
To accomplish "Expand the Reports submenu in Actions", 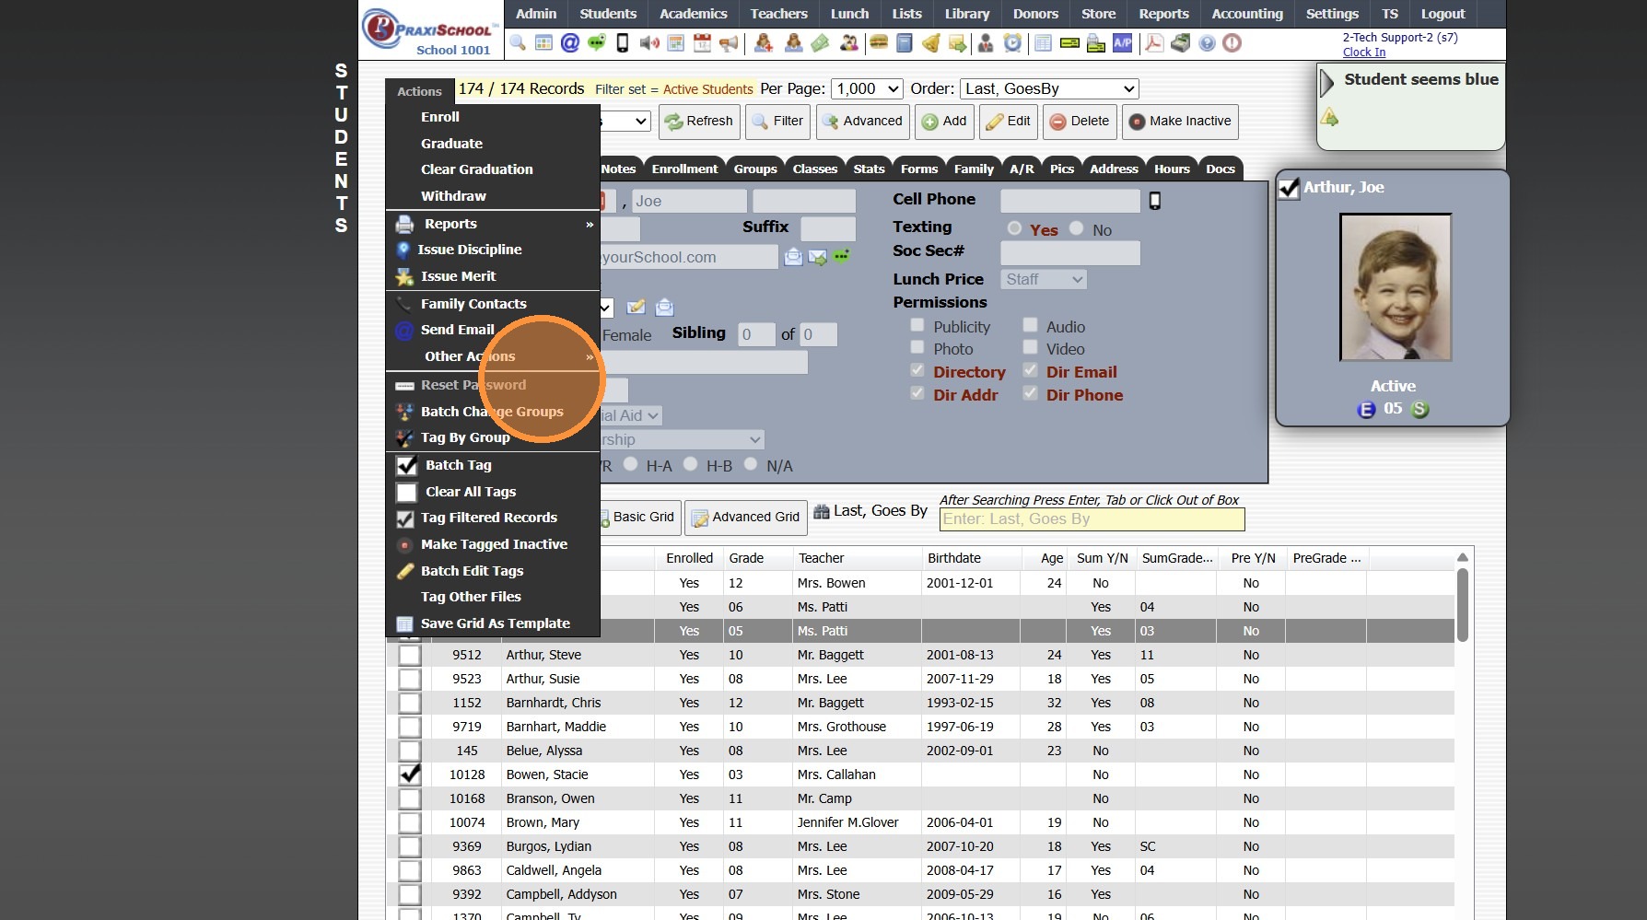I will point(493,224).
